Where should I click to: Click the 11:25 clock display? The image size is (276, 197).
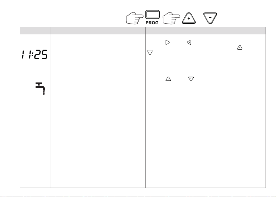pyautogui.click(x=35, y=54)
